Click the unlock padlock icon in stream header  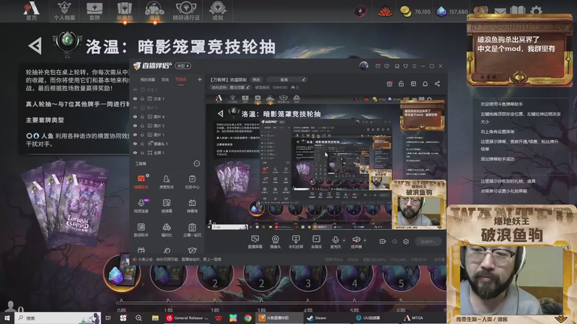pos(401,84)
